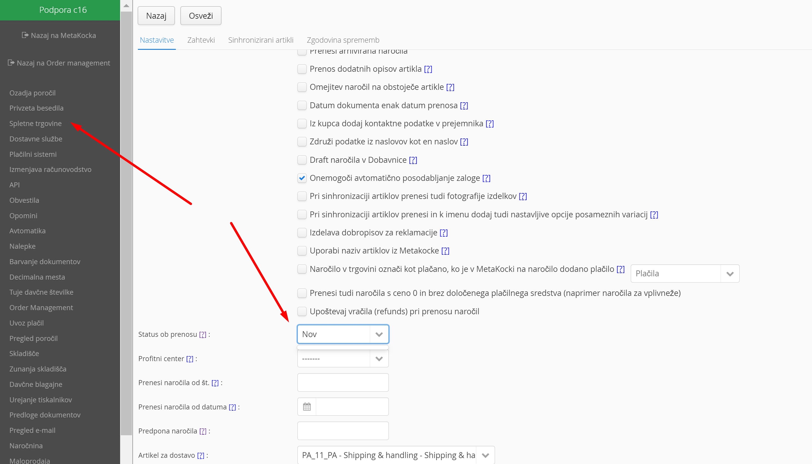Open help [?] for Status ob prenosu
Image resolution: width=812 pixels, height=464 pixels.
[203, 334]
